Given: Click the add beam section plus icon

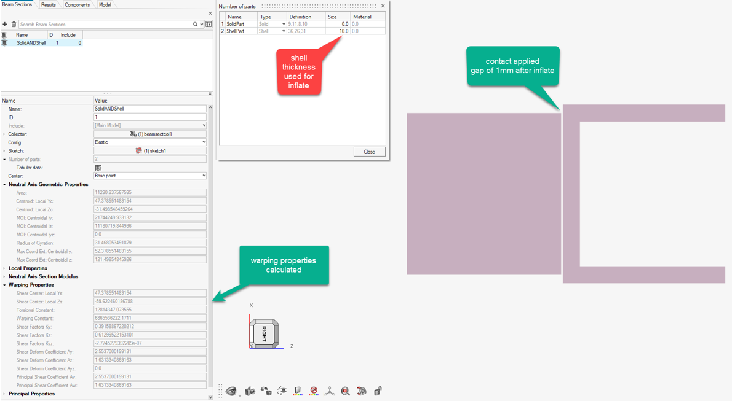Looking at the screenshot, I should click(5, 25).
